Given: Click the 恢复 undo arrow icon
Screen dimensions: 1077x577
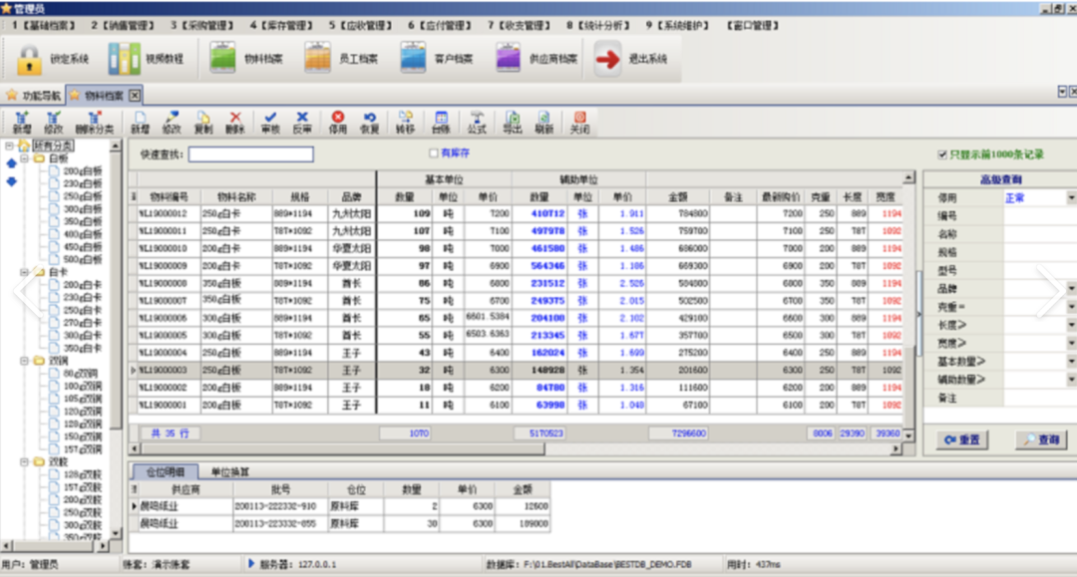Looking at the screenshot, I should point(370,123).
